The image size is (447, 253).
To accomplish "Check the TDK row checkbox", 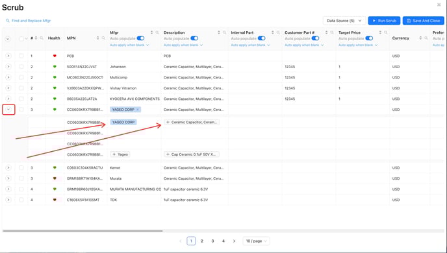I will (21, 200).
